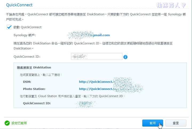Click the DSM: label
This screenshot has height=129, width=192.
(x=27, y=82)
